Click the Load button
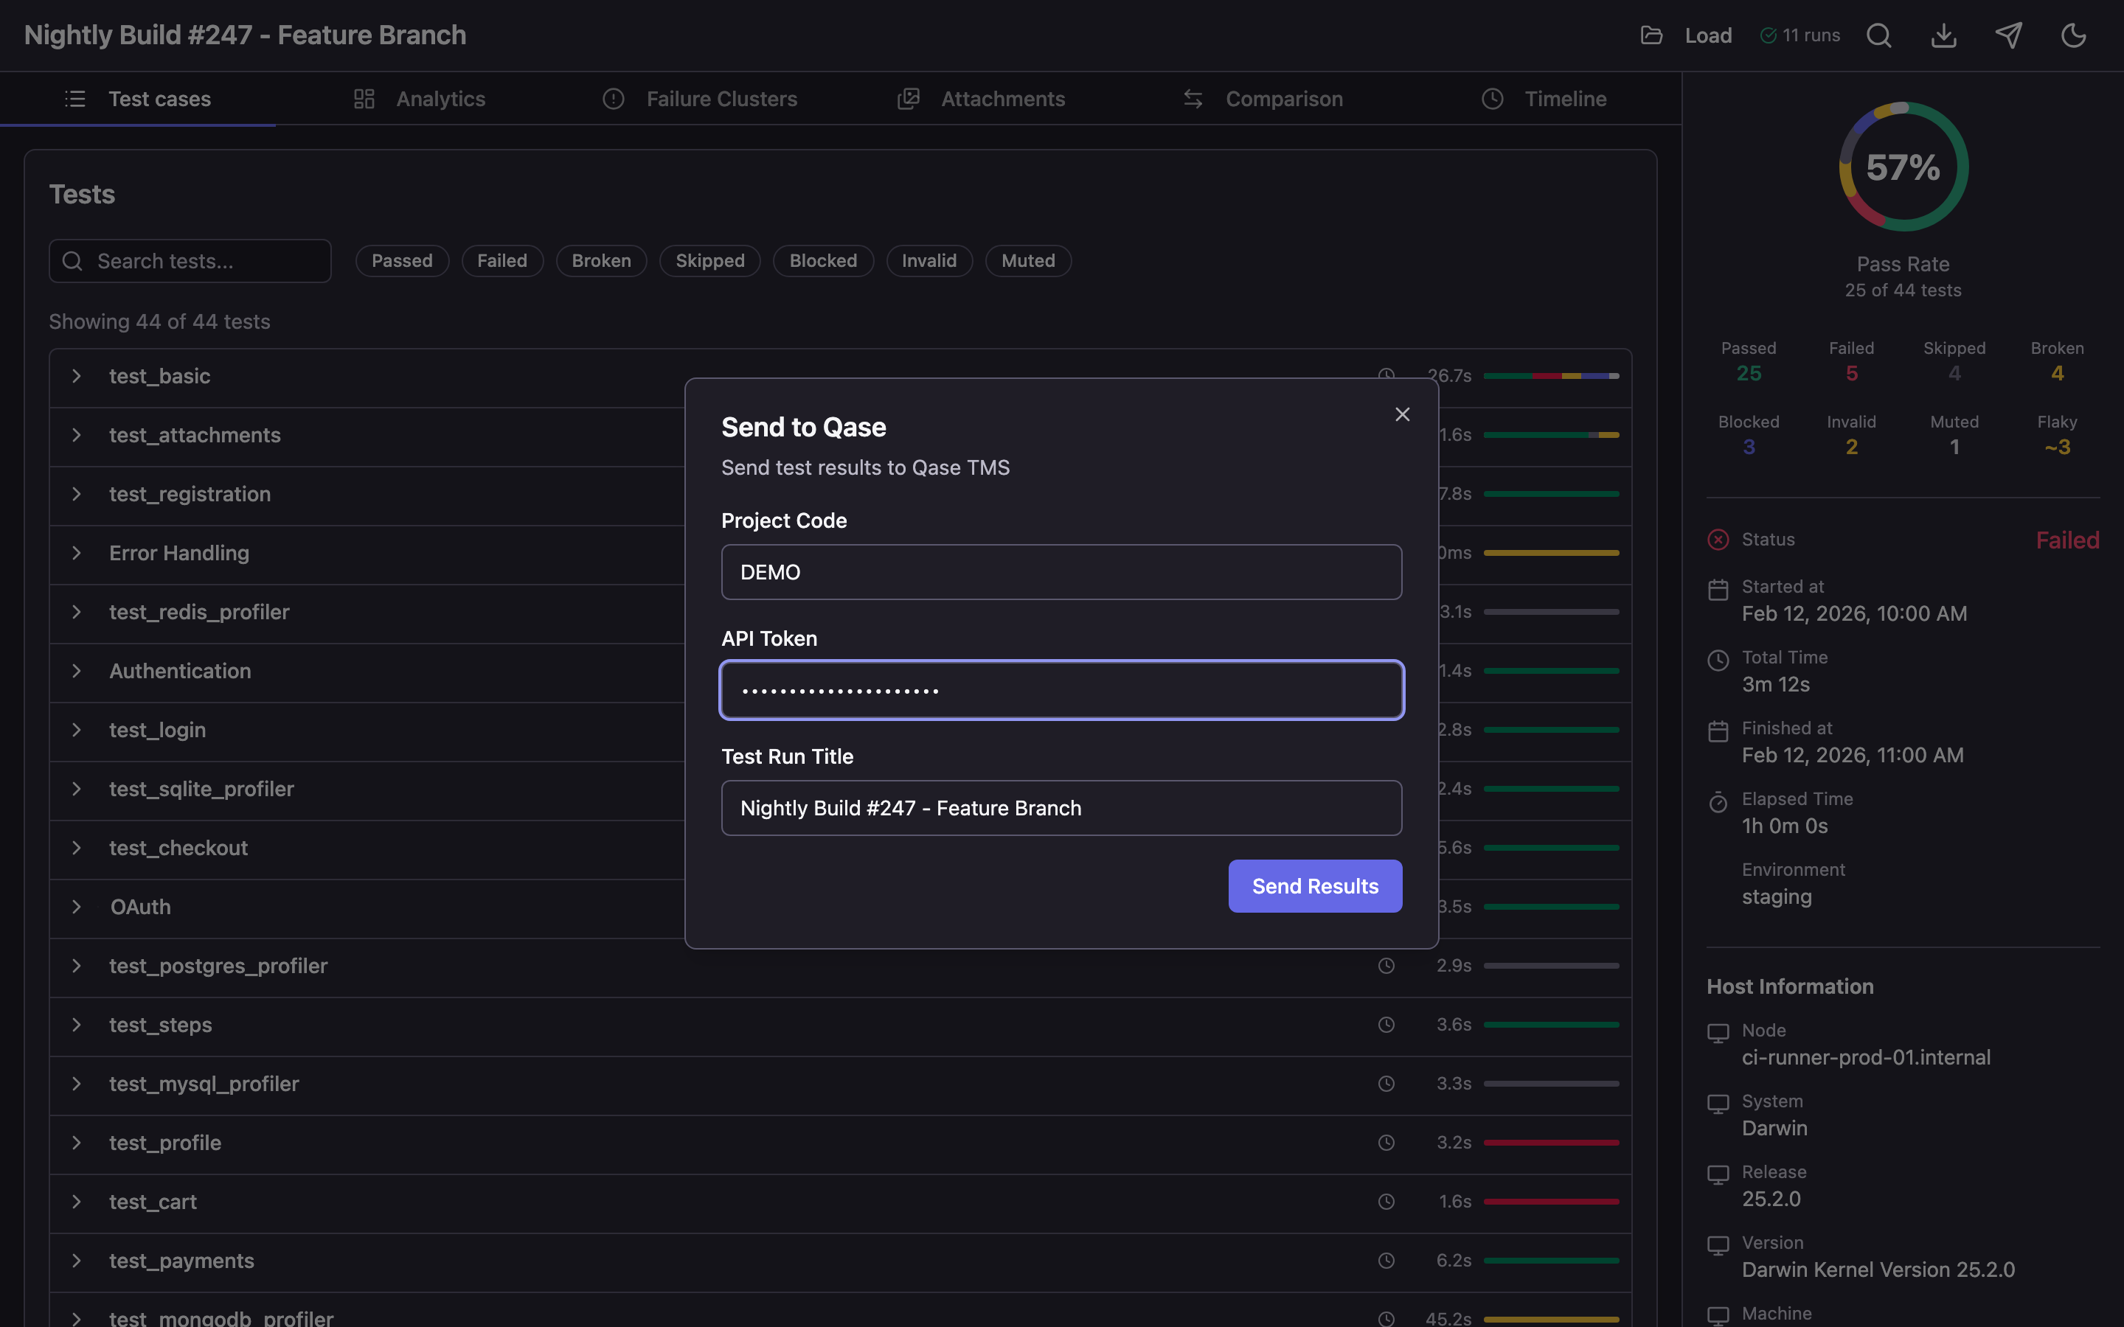This screenshot has width=2124, height=1327. point(1707,35)
